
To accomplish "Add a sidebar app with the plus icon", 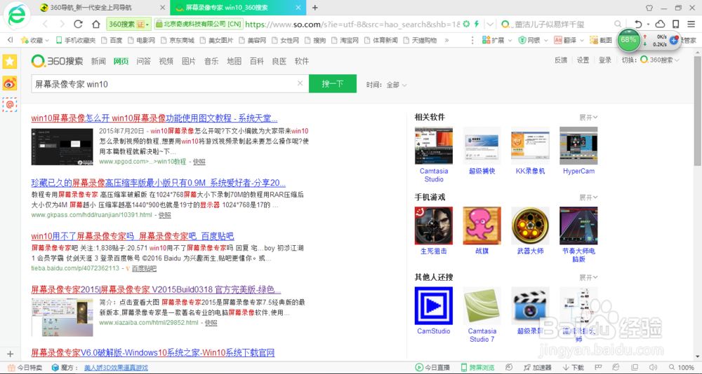I will pyautogui.click(x=11, y=354).
